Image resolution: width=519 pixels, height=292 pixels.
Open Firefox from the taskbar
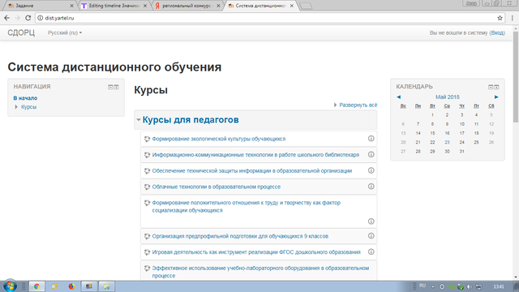click(x=71, y=286)
